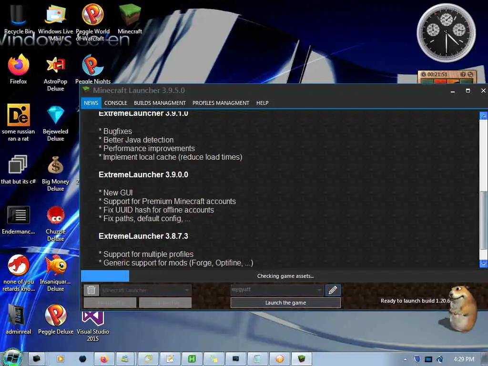Click the hamster desktop pet
This screenshot has width=488, height=366.
[x=462, y=308]
